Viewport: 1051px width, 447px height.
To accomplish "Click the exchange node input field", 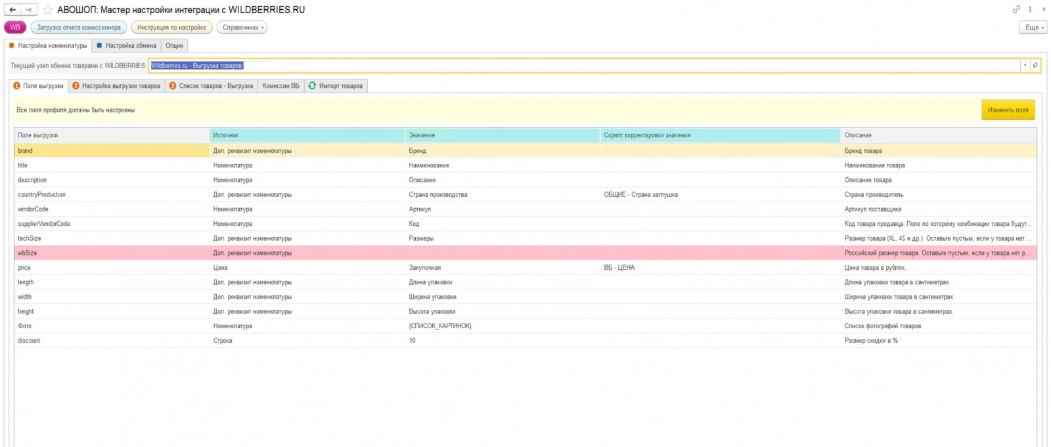I will [584, 66].
